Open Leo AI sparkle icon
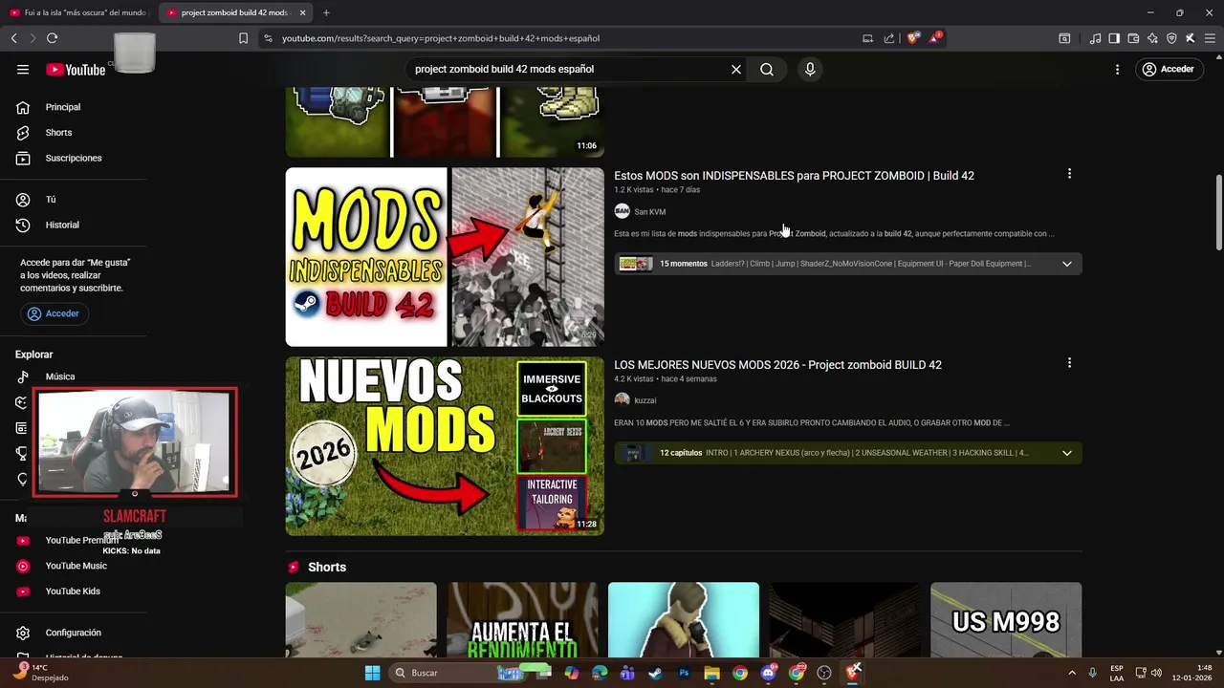This screenshot has width=1224, height=688. (1152, 38)
